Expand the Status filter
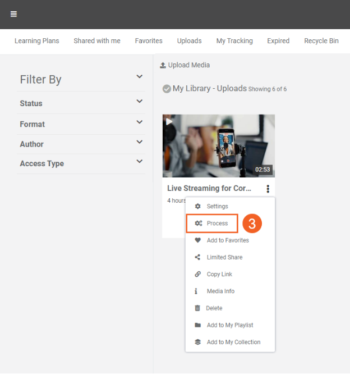 pyautogui.click(x=139, y=102)
